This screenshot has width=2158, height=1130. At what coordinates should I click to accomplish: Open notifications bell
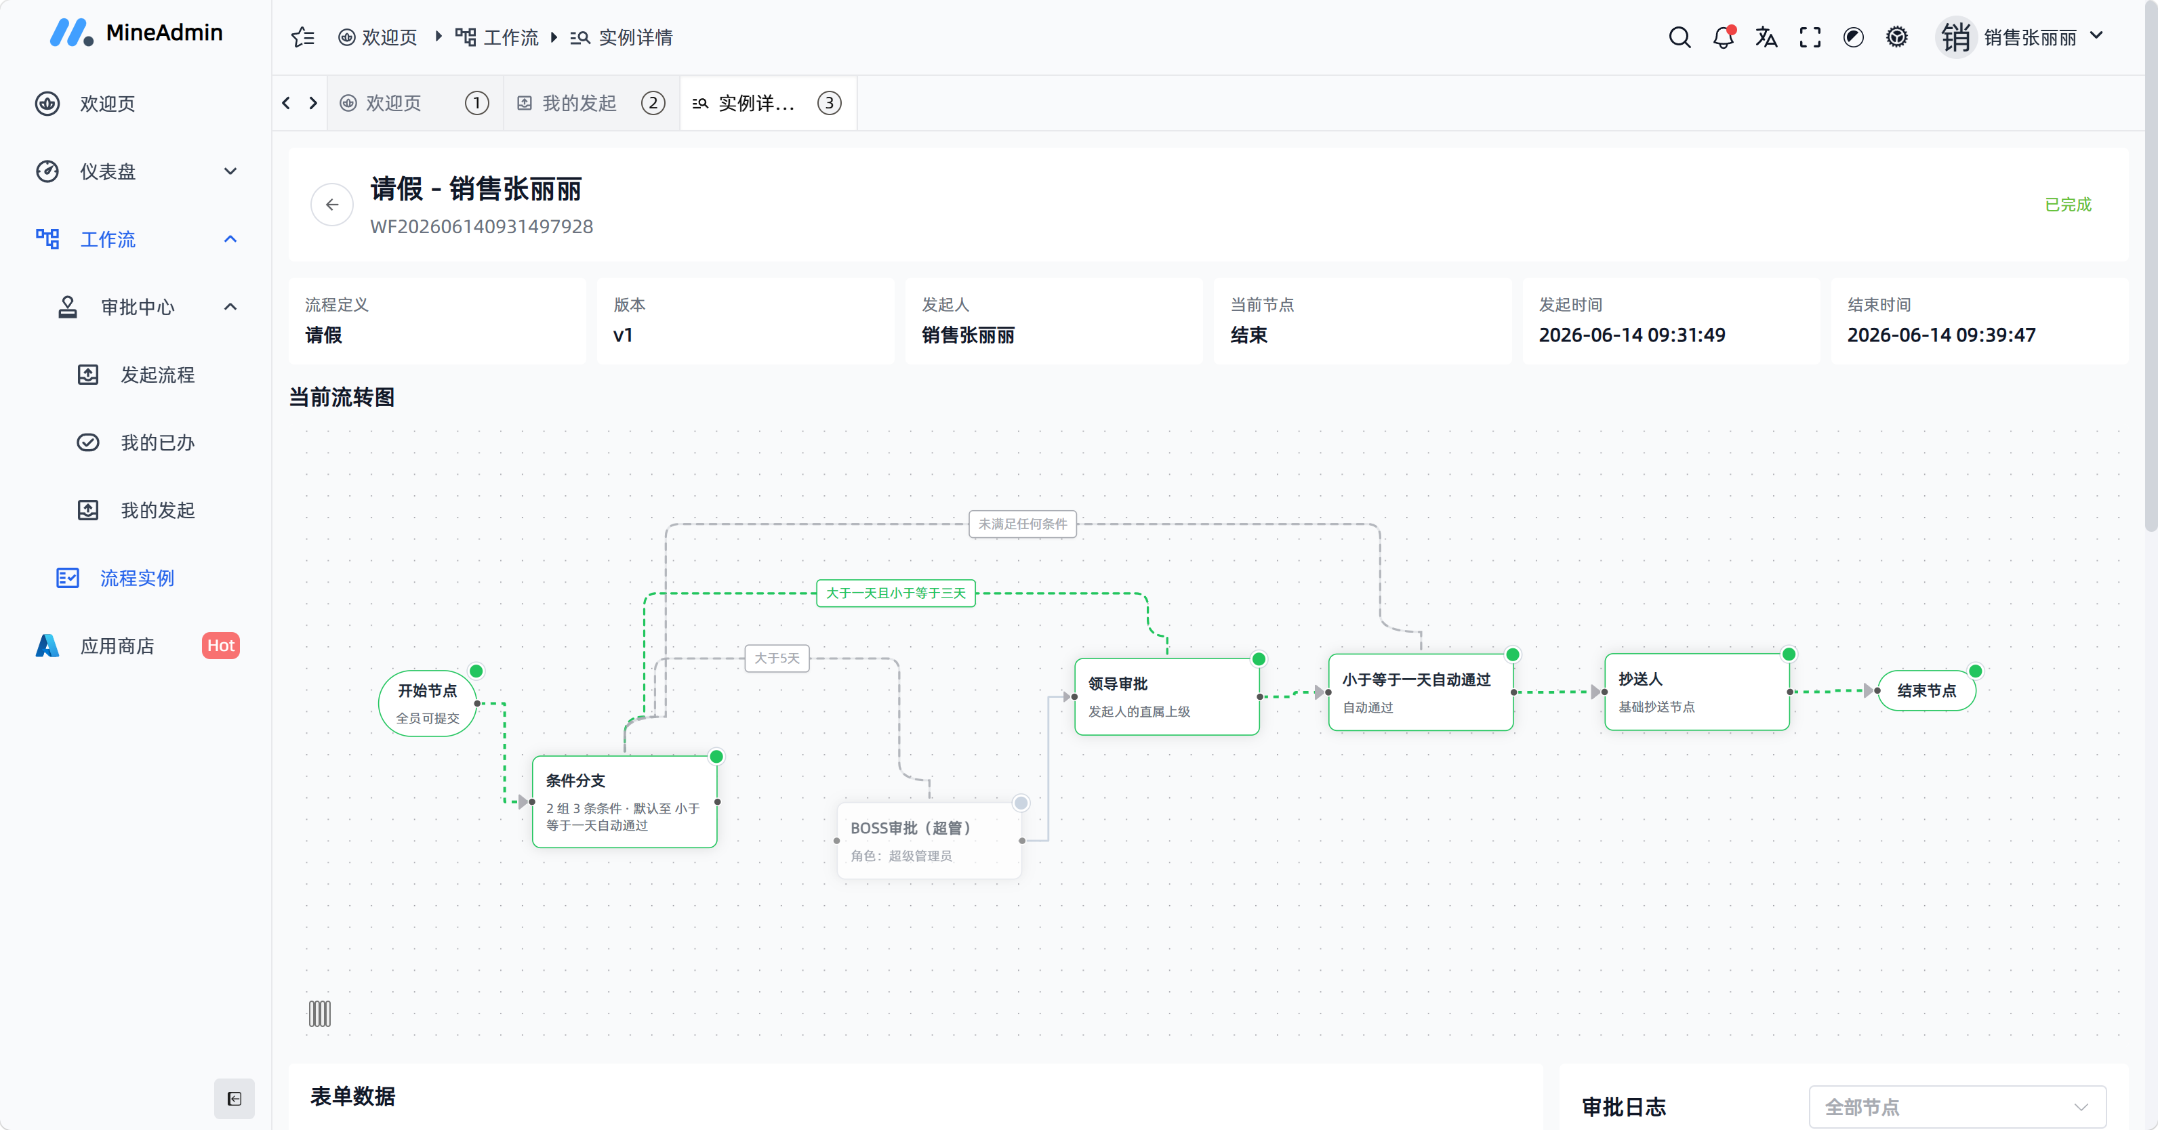pyautogui.click(x=1724, y=37)
